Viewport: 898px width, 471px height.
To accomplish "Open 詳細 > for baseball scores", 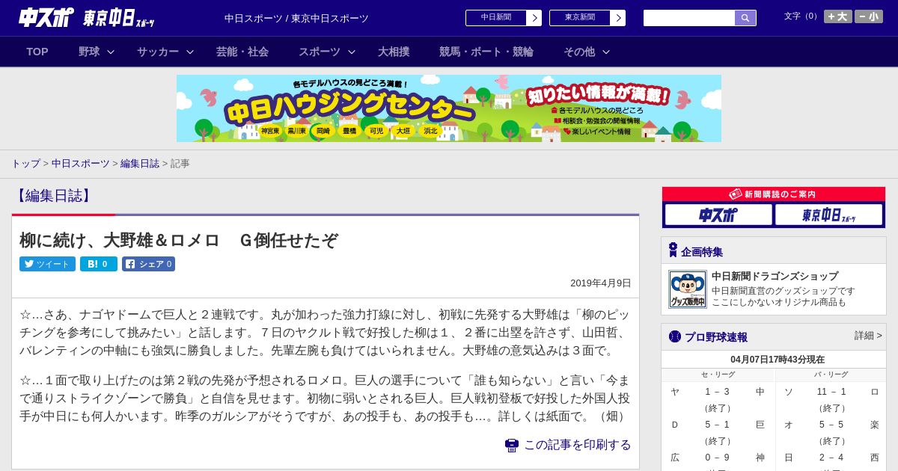I will 868,336.
